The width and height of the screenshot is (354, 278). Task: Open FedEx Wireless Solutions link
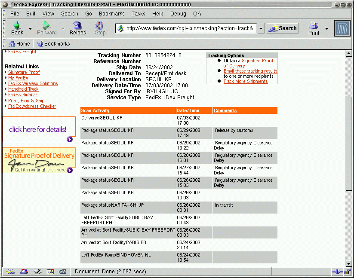33,84
